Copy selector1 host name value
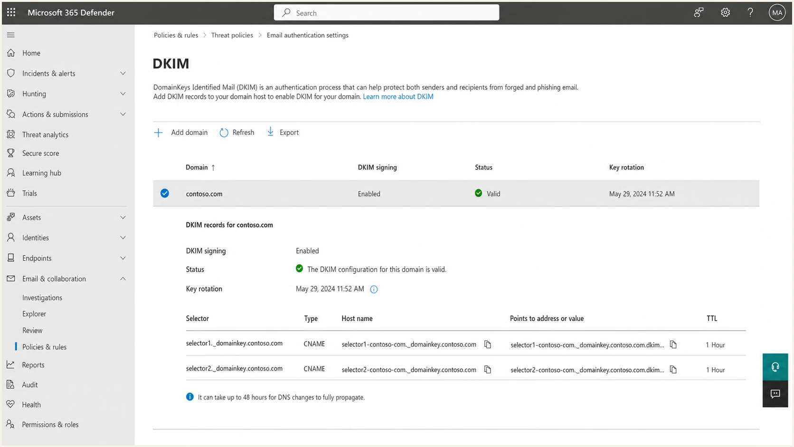Screen dimensions: 794x447 488,344
